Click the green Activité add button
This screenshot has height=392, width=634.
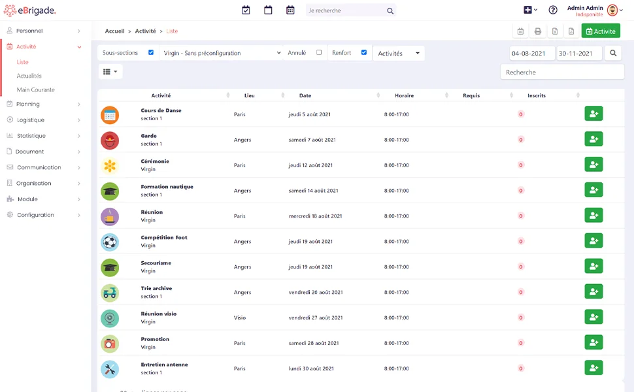(601, 31)
